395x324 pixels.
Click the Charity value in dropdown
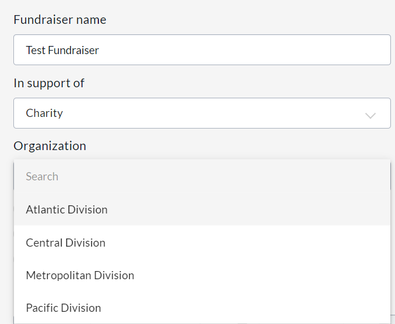(44, 113)
